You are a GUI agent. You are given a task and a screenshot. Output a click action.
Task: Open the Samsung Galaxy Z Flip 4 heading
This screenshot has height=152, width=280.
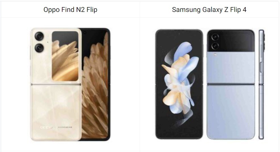[209, 10]
